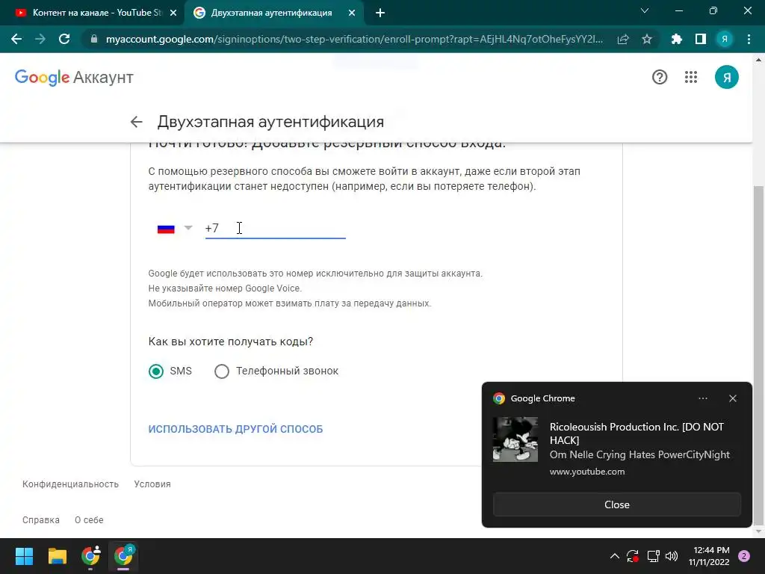Open the Условия footer link
Viewport: 765px width, 574px height.
coord(152,484)
